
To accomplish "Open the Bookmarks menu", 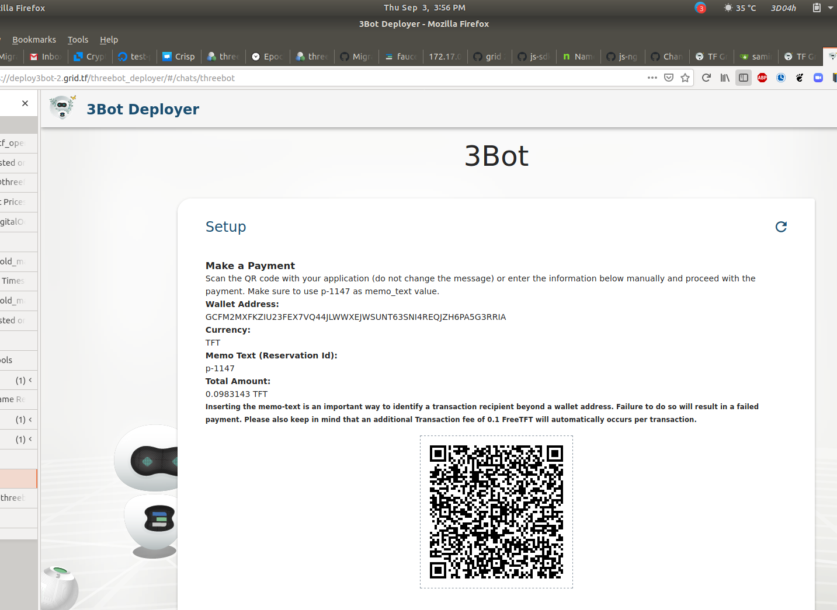I will [x=34, y=39].
